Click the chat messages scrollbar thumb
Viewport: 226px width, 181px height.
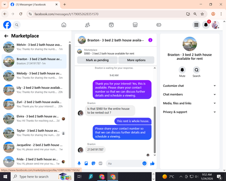(155, 130)
